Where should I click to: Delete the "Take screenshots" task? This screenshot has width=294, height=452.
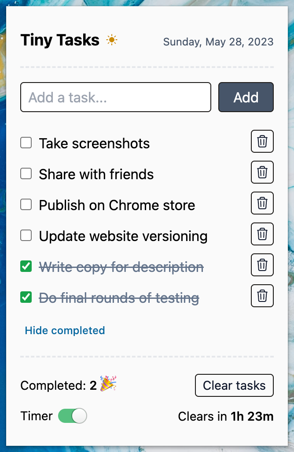262,141
